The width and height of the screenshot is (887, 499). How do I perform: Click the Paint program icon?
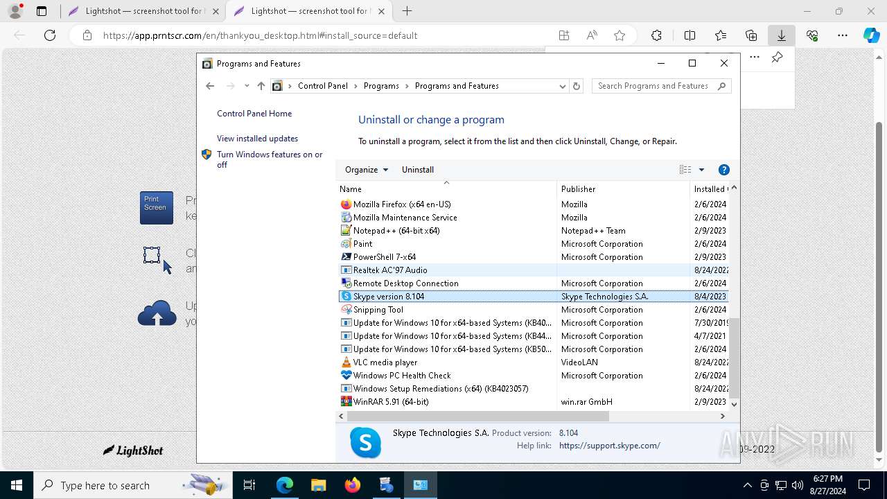[346, 244]
